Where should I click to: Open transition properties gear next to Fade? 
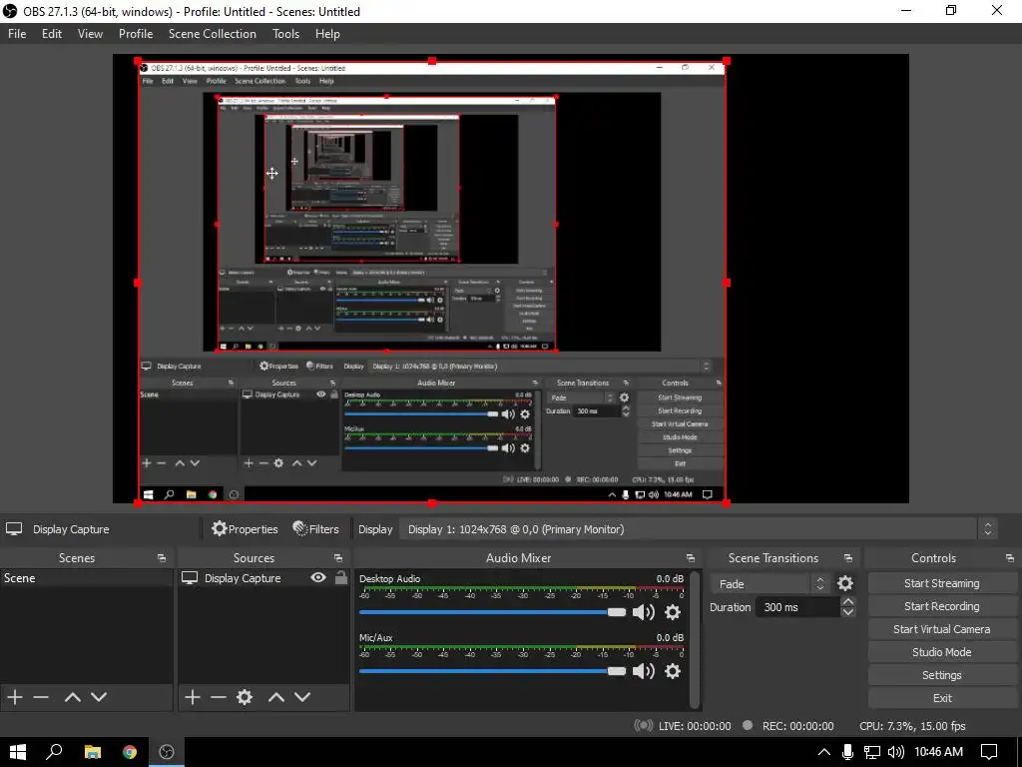click(x=844, y=583)
